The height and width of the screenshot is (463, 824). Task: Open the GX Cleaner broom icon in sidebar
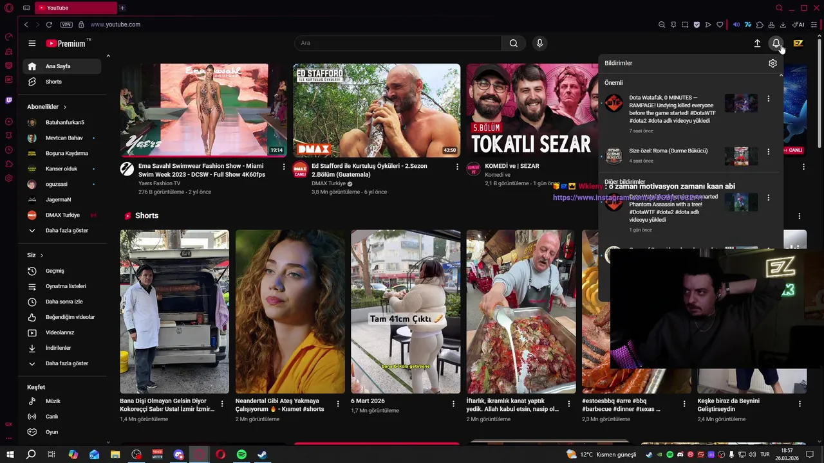tap(8, 51)
